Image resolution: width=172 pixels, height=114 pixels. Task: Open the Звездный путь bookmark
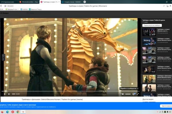click(x=12, y=9)
